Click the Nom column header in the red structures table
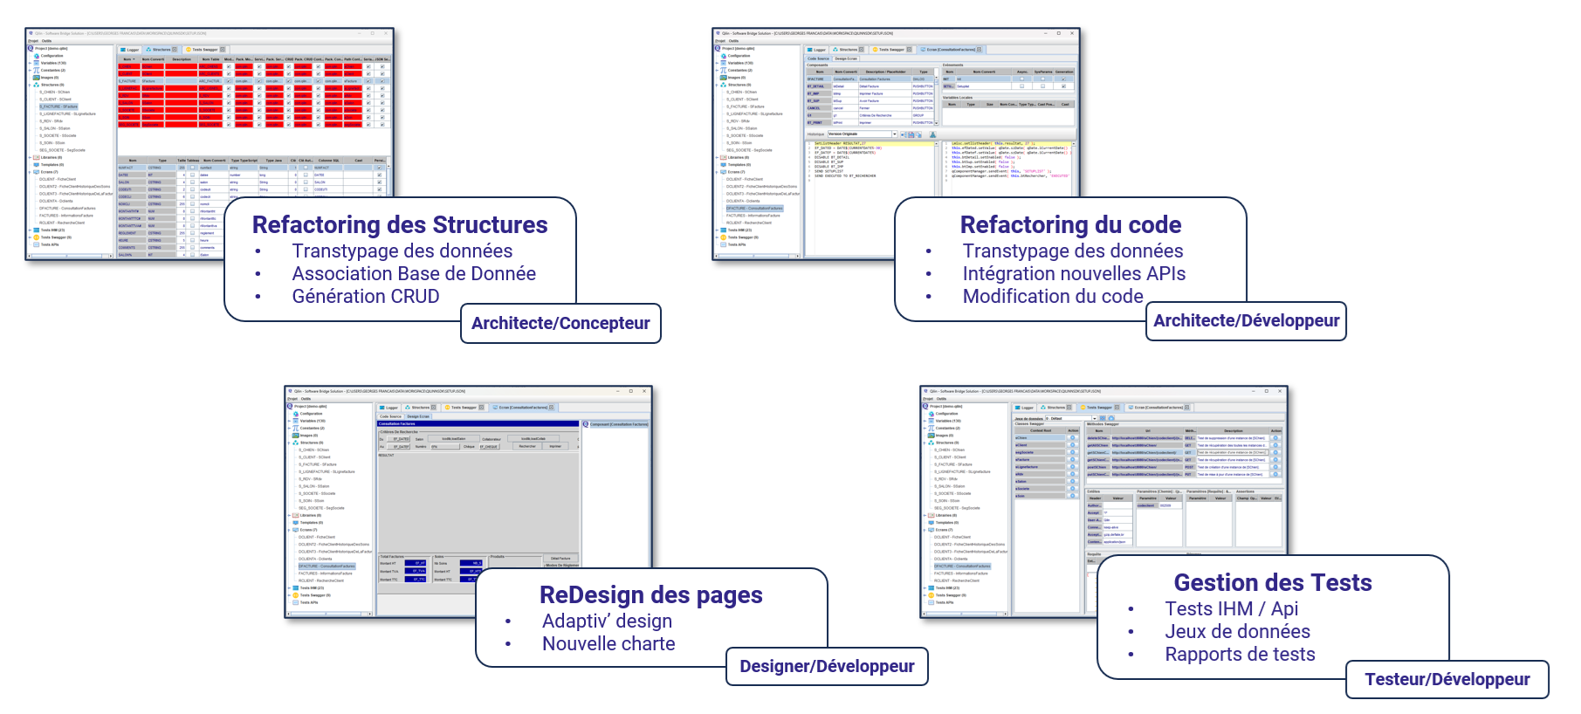1581x714 pixels. [x=127, y=59]
